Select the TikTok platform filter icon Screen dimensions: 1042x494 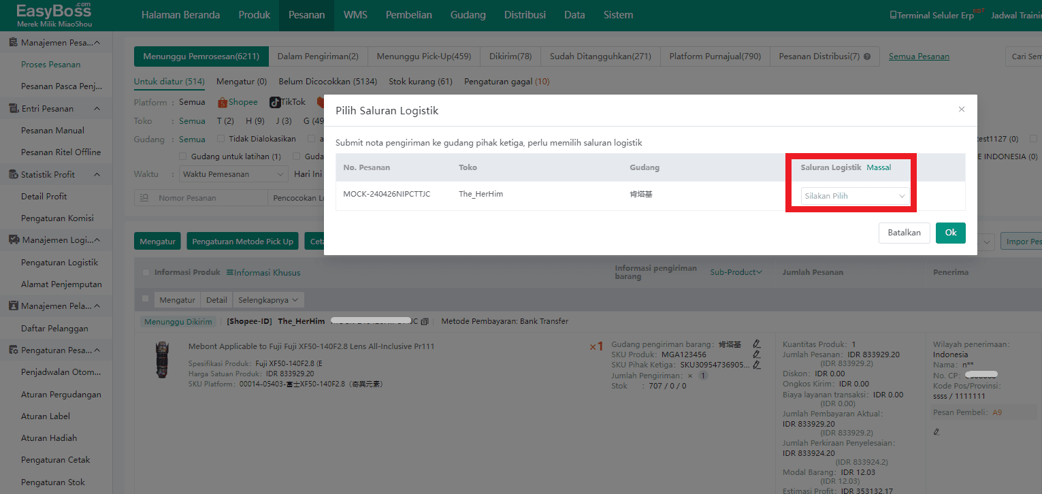point(275,103)
